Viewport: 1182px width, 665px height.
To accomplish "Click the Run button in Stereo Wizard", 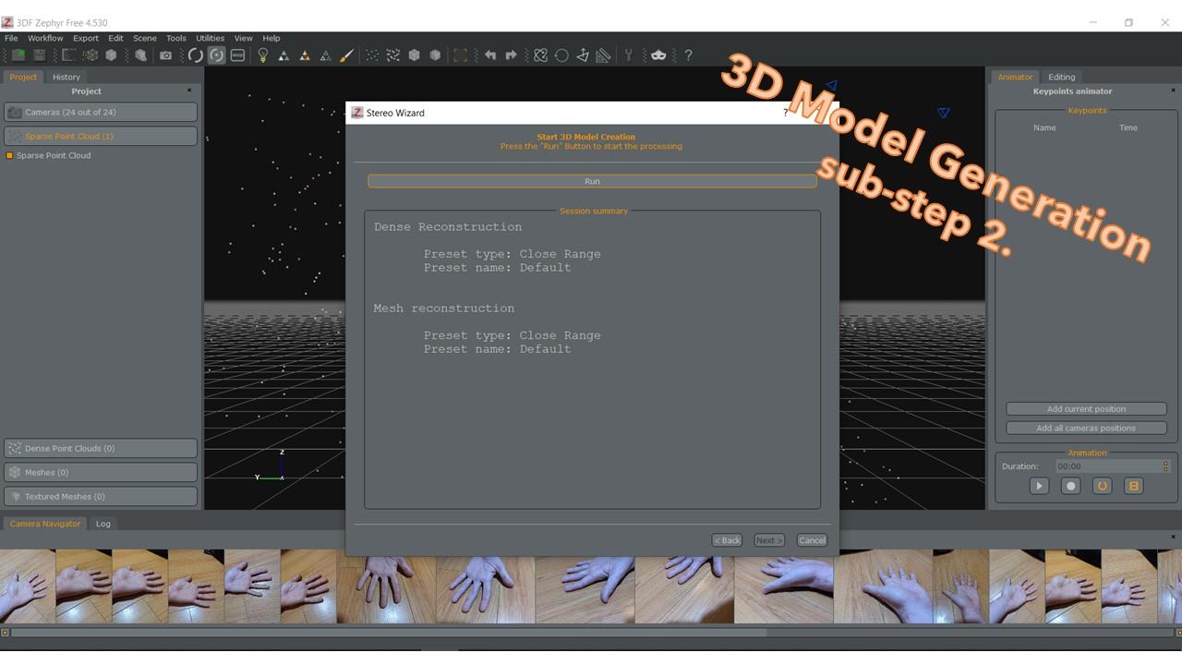I will tap(592, 181).
